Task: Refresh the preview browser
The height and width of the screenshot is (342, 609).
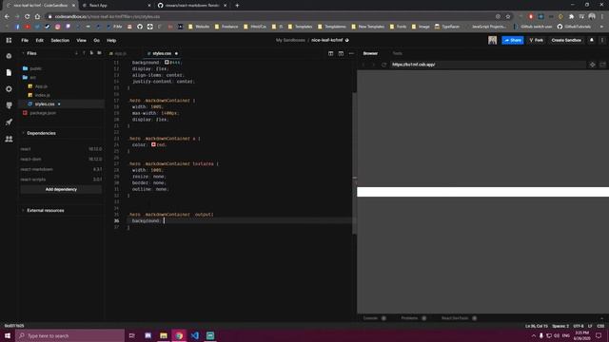Action: [x=383, y=65]
